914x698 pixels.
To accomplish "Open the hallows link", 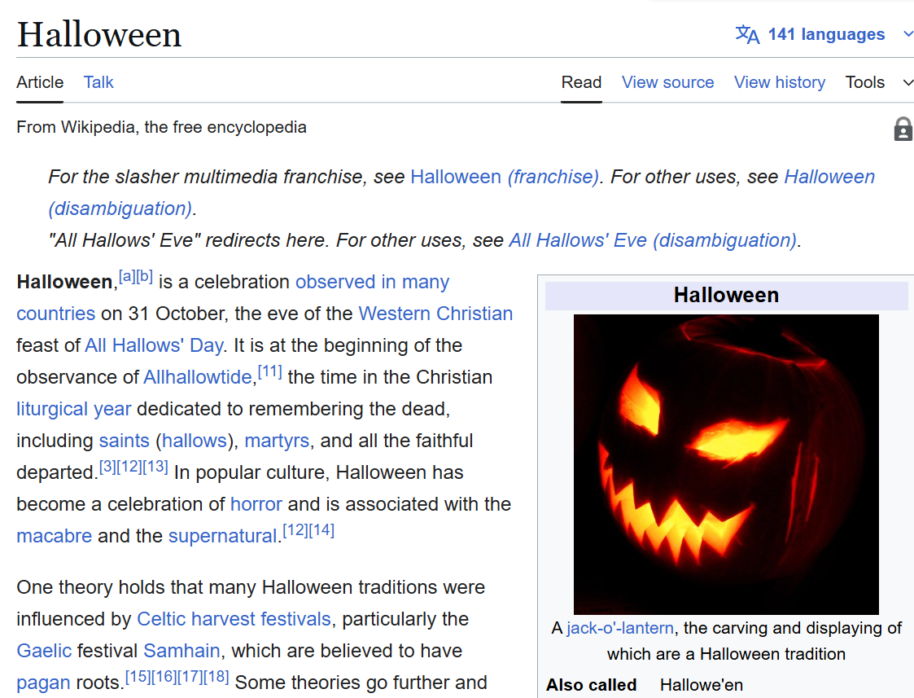I will (x=194, y=441).
